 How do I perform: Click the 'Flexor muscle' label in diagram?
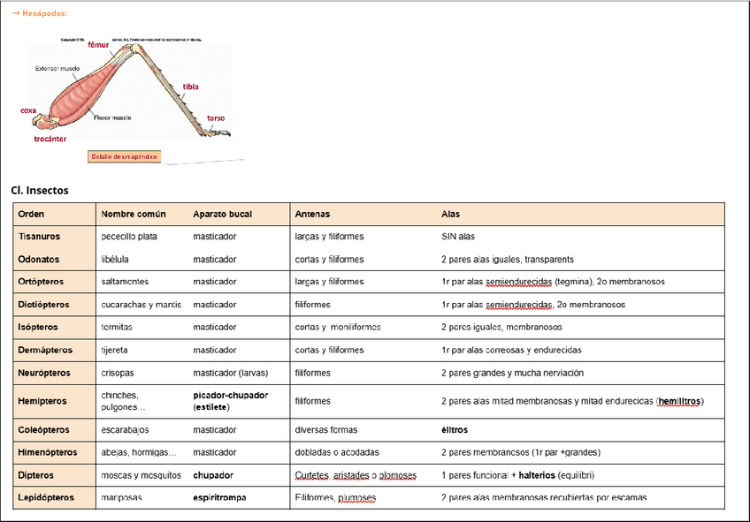point(112,117)
